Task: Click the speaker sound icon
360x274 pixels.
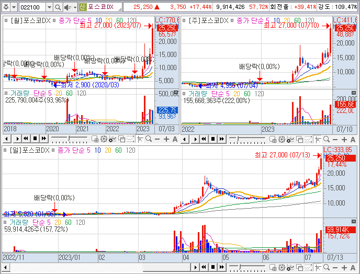Action: point(67,7)
